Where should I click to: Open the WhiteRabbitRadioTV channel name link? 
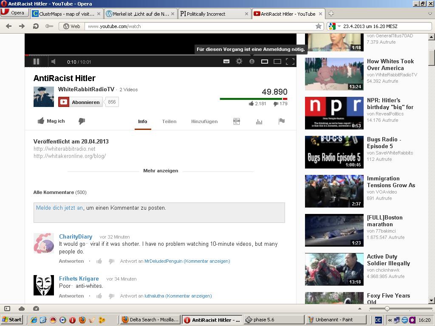pos(86,89)
